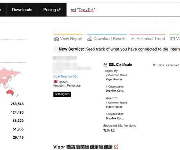This screenshot has height=150, width=180.
Task: Select the Download Results tab
Action: (x=107, y=39)
